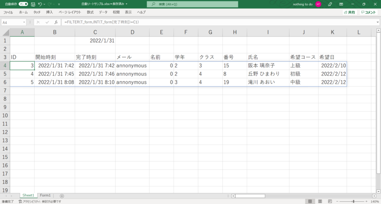The image size is (381, 204).
Task: Open Ribbon Display Options icon
Action: pyautogui.click(x=341, y=4)
